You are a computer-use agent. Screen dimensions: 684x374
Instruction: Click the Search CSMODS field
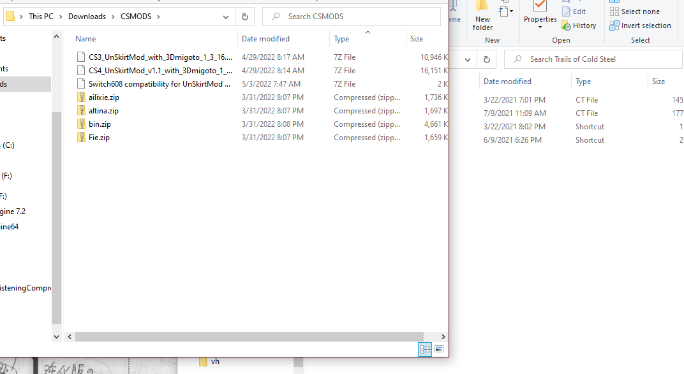(x=351, y=17)
